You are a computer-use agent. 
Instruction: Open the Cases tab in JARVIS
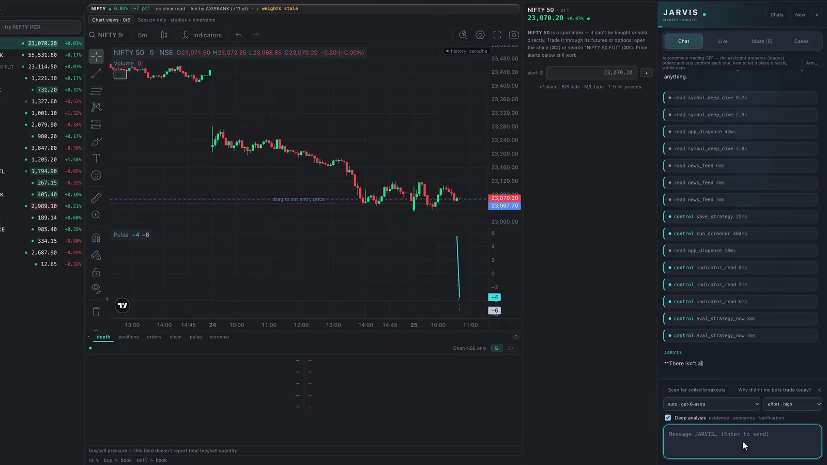coord(802,41)
